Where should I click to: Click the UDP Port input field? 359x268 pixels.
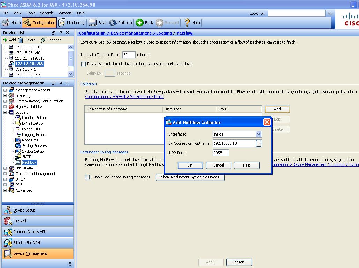[x=221, y=153]
